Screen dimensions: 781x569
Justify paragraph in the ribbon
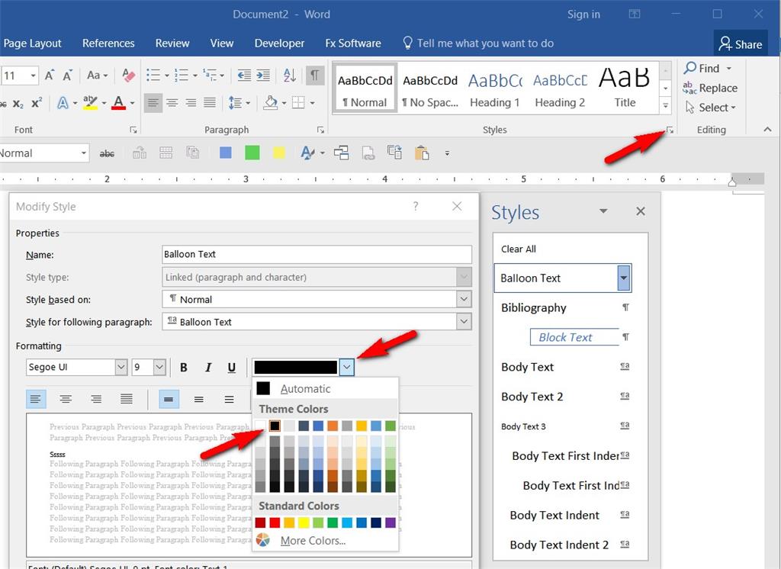click(x=210, y=103)
